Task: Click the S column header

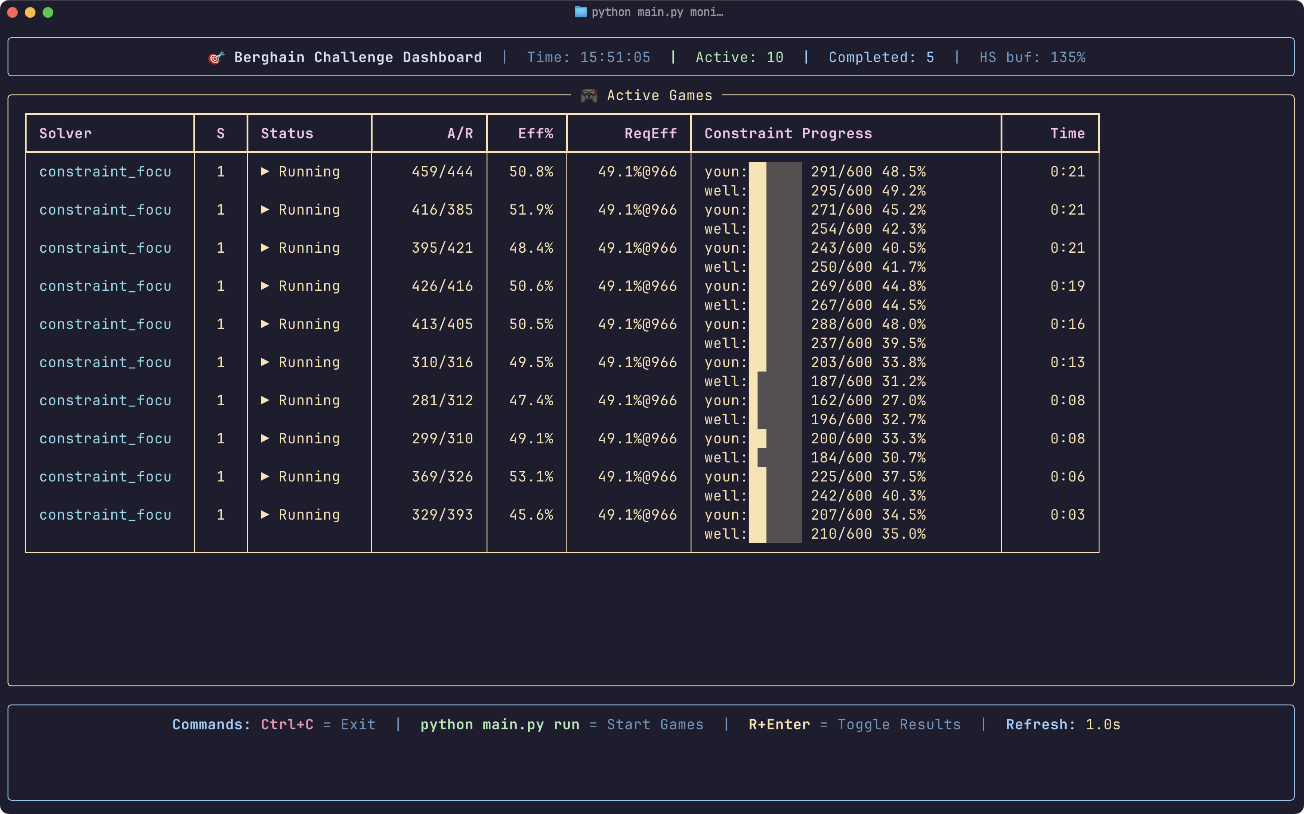Action: click(221, 133)
